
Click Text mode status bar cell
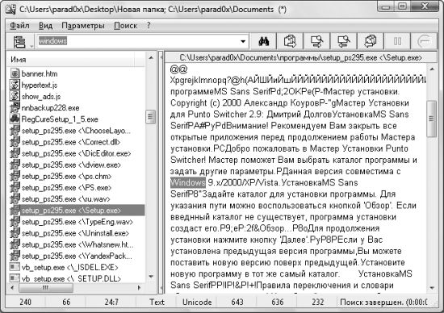tap(157, 303)
